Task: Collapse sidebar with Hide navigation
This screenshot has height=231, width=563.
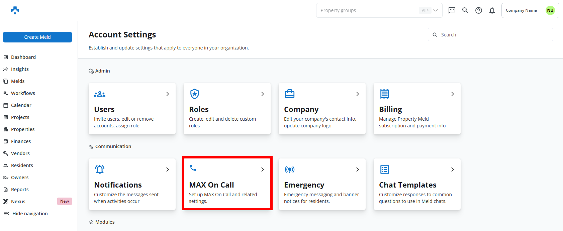Action: [30, 214]
